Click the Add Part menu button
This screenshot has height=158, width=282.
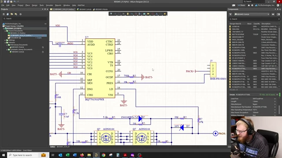81,5
